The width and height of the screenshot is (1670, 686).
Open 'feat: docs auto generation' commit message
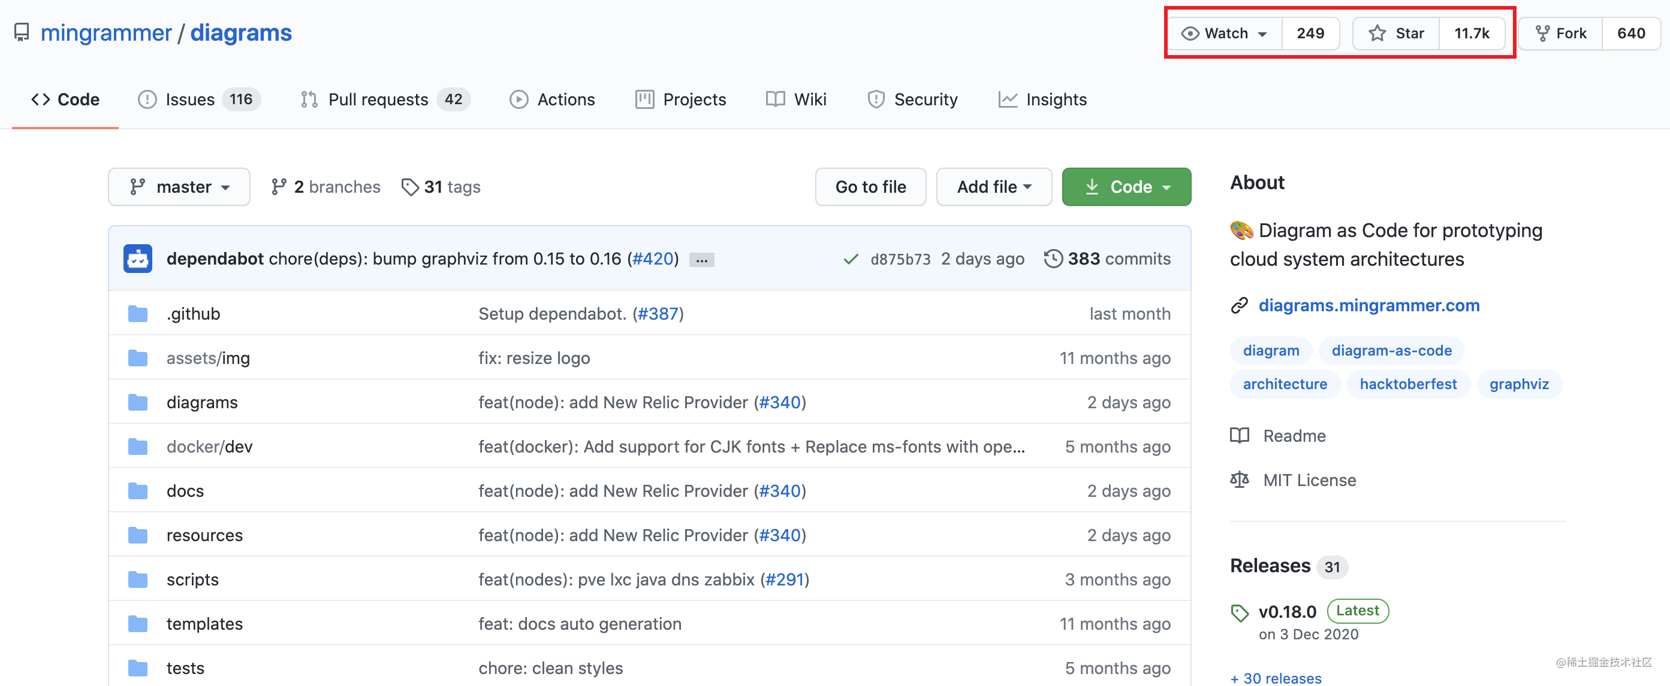(580, 624)
